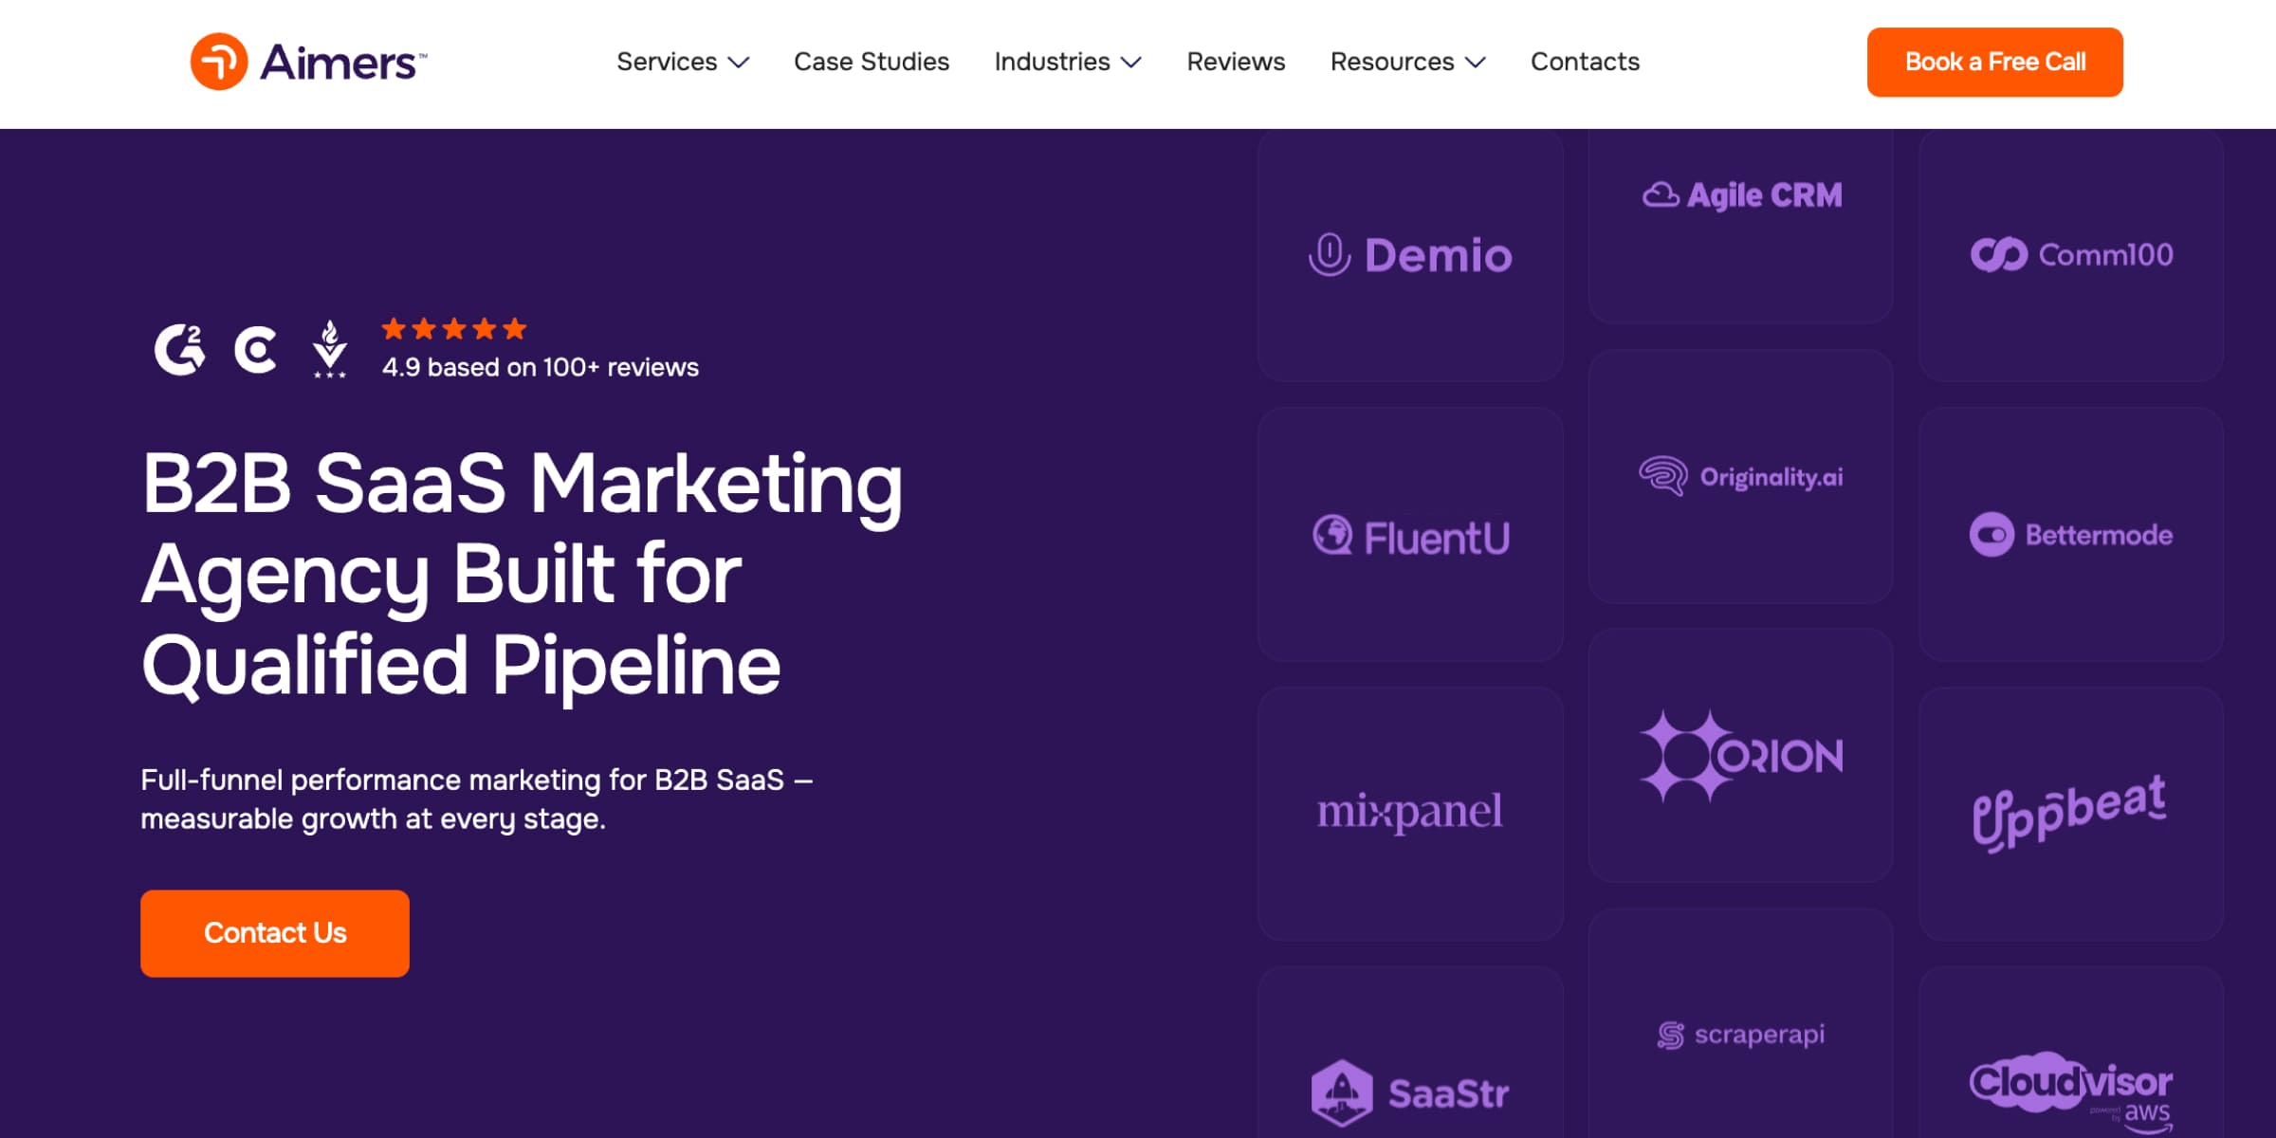Select the FluentU client logo
This screenshot has height=1138, width=2276.
pyautogui.click(x=1411, y=537)
